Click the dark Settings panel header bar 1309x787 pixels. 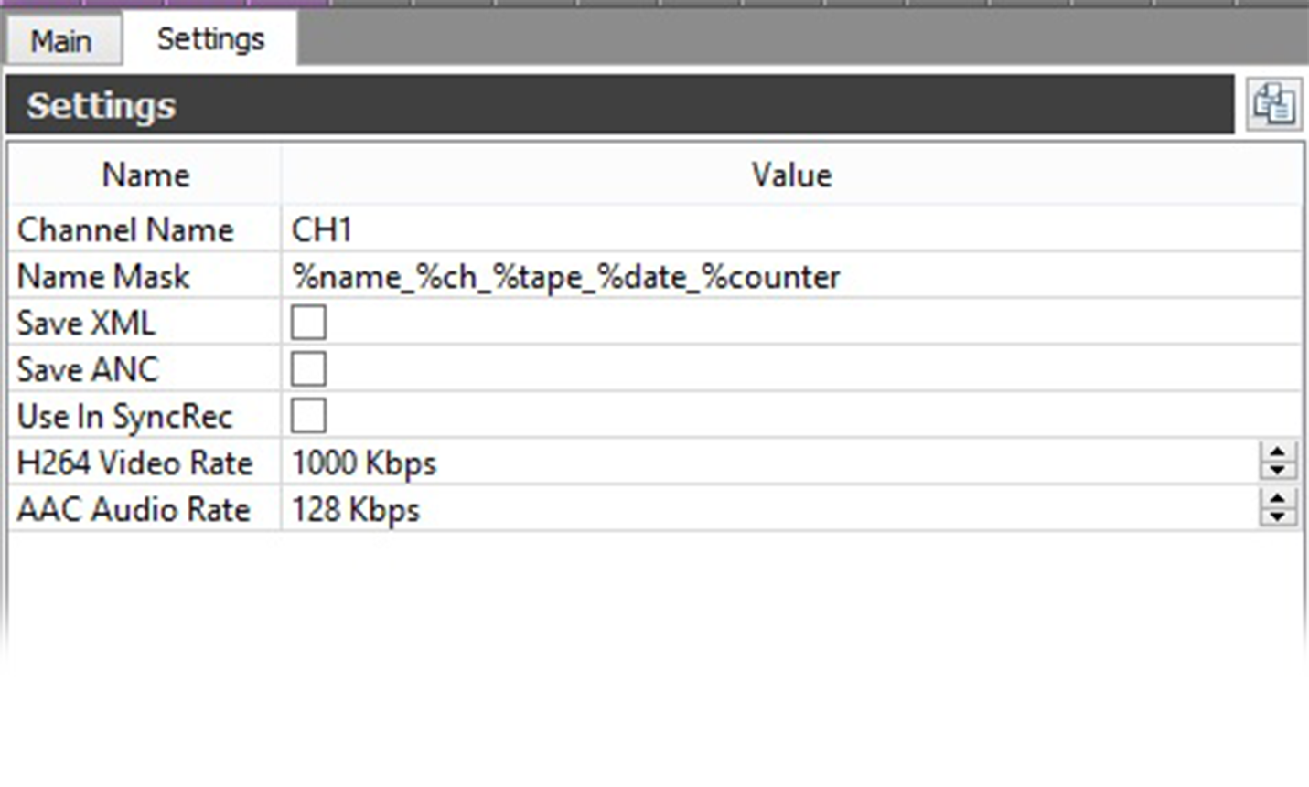click(620, 105)
